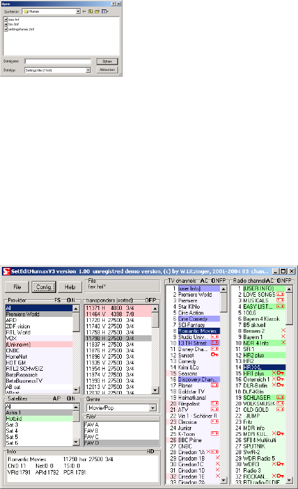Click the key icon beside Sunset channel
This screenshot has height=489, width=298.
click(215, 355)
